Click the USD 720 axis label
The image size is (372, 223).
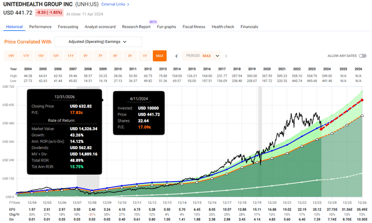pos(8,87)
